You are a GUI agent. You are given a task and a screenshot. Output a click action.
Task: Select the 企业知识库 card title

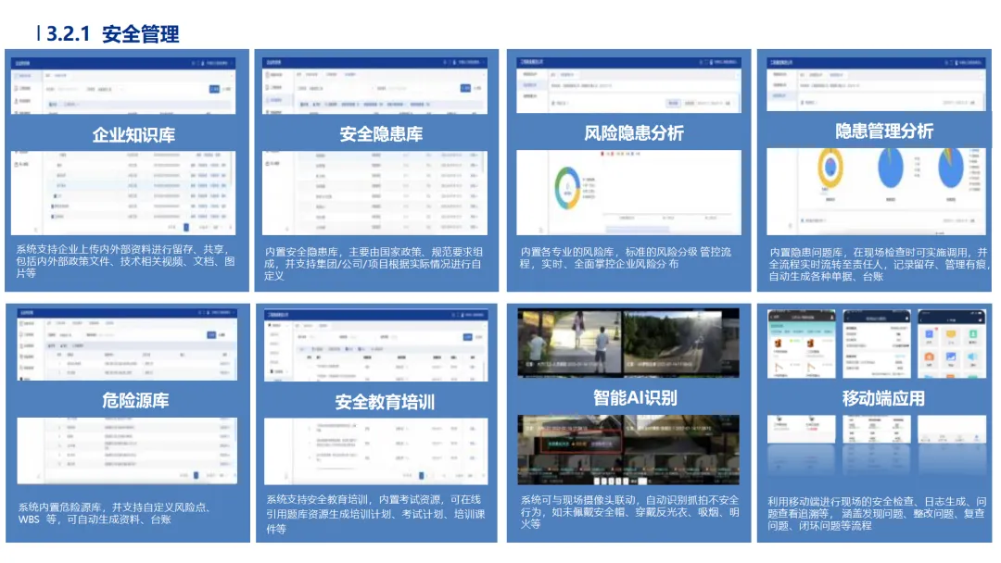[x=133, y=134]
